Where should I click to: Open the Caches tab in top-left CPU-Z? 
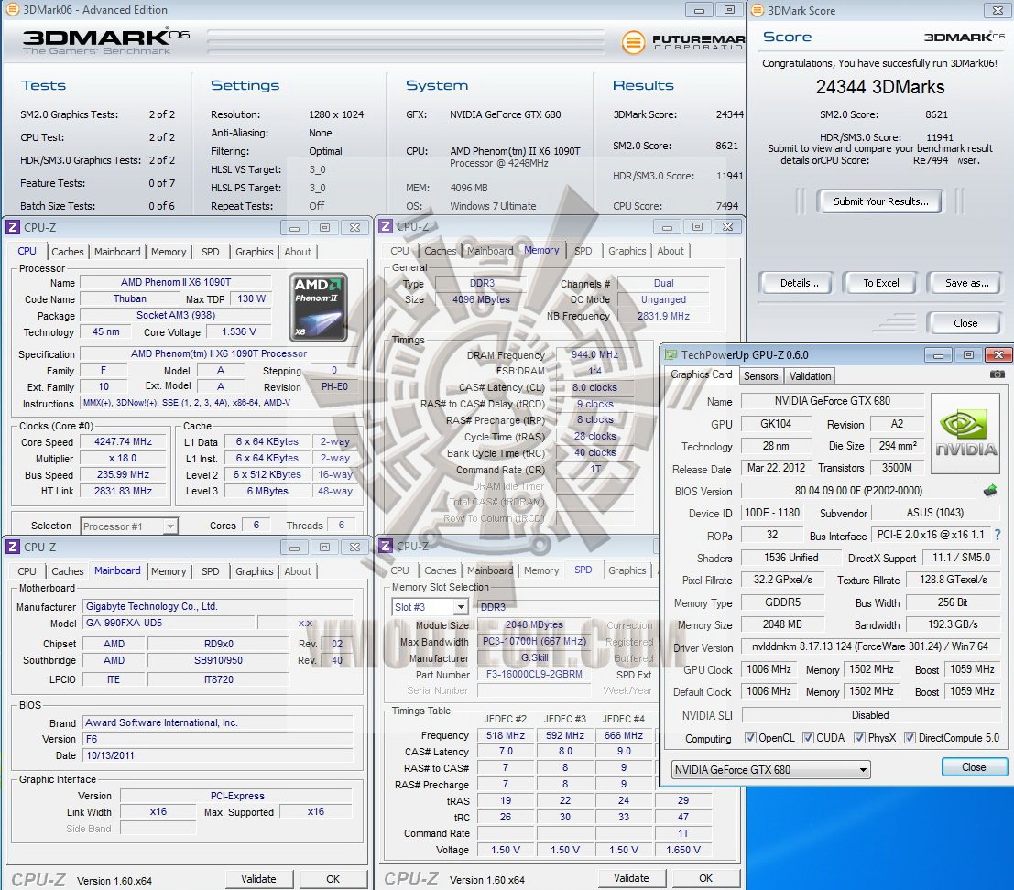tap(68, 252)
